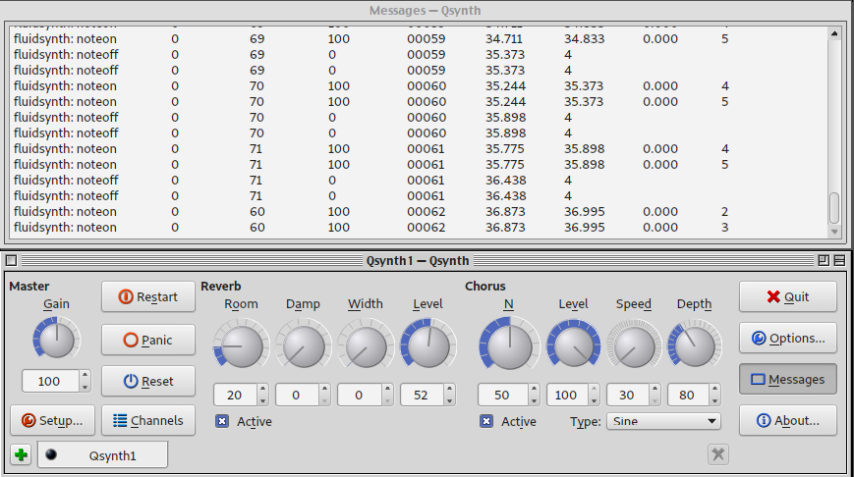Decrease Chorus Level with down stepper arrow
The width and height of the screenshot is (854, 477).
[595, 400]
